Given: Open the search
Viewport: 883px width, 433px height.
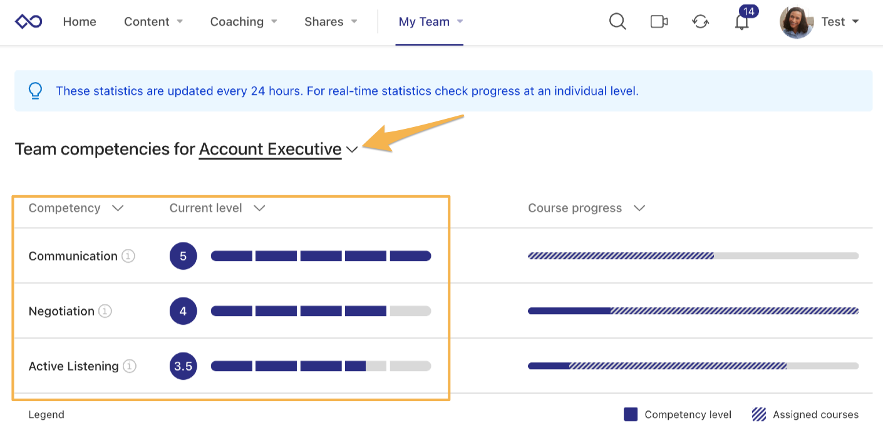Looking at the screenshot, I should 617,21.
